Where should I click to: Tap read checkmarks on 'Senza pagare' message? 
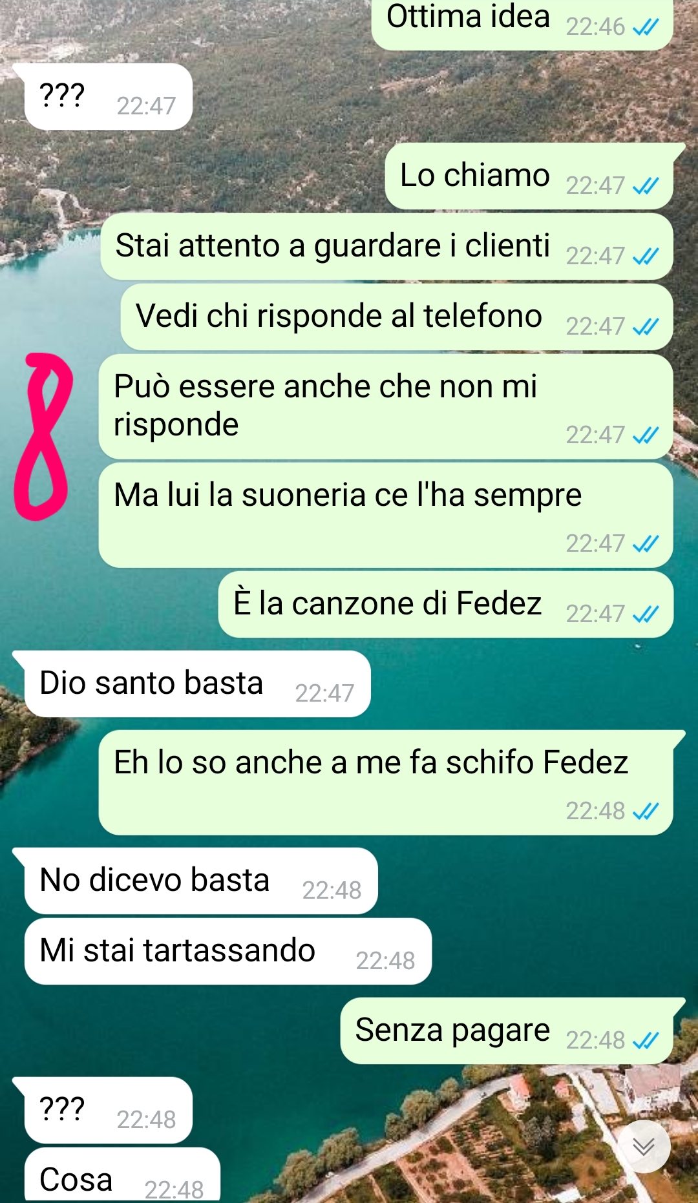click(646, 1041)
